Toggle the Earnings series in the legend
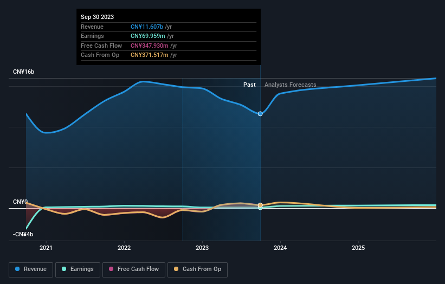Image resolution: width=445 pixels, height=284 pixels. click(x=78, y=269)
